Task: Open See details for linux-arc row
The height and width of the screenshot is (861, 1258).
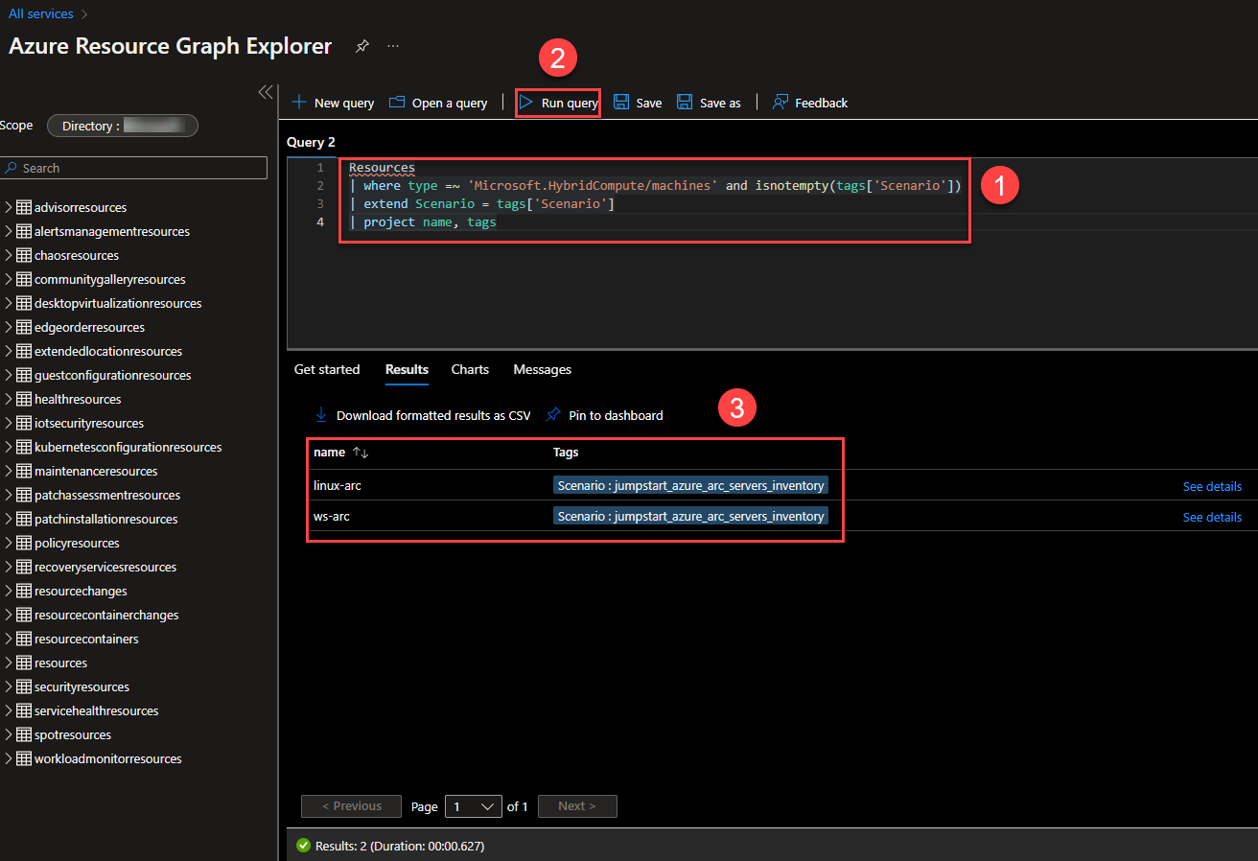Action: [x=1212, y=486]
